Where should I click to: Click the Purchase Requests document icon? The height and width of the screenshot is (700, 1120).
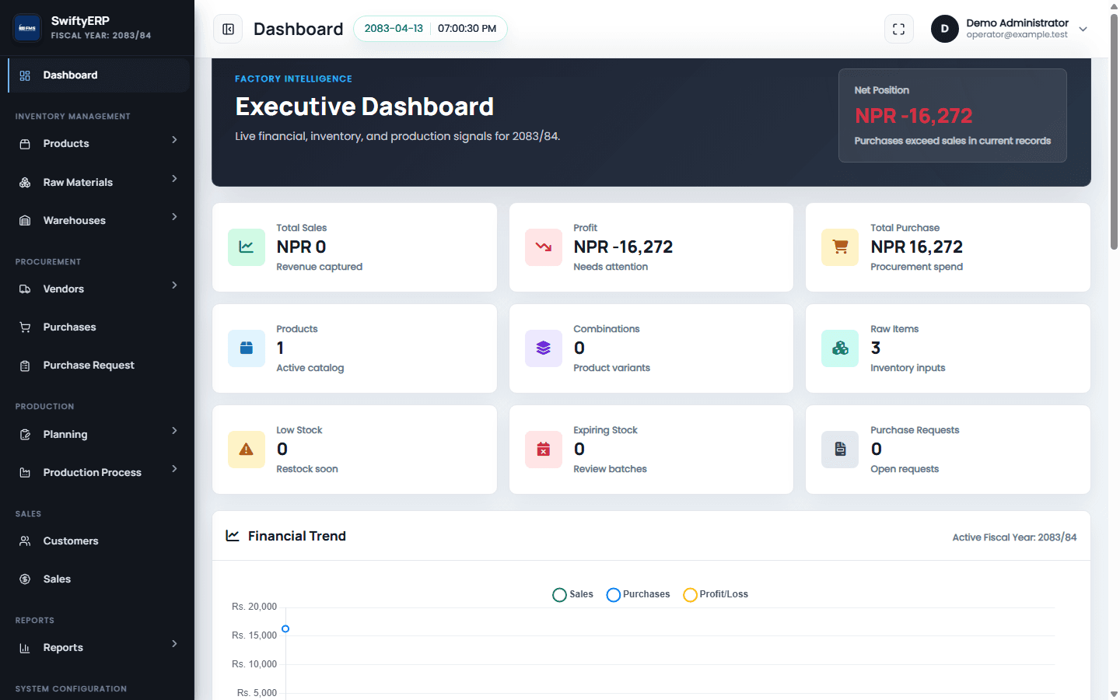(840, 450)
